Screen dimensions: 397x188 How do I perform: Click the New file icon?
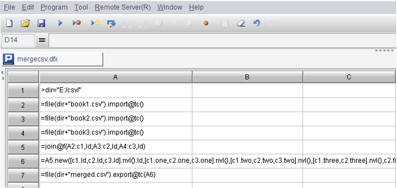pyautogui.click(x=9, y=23)
